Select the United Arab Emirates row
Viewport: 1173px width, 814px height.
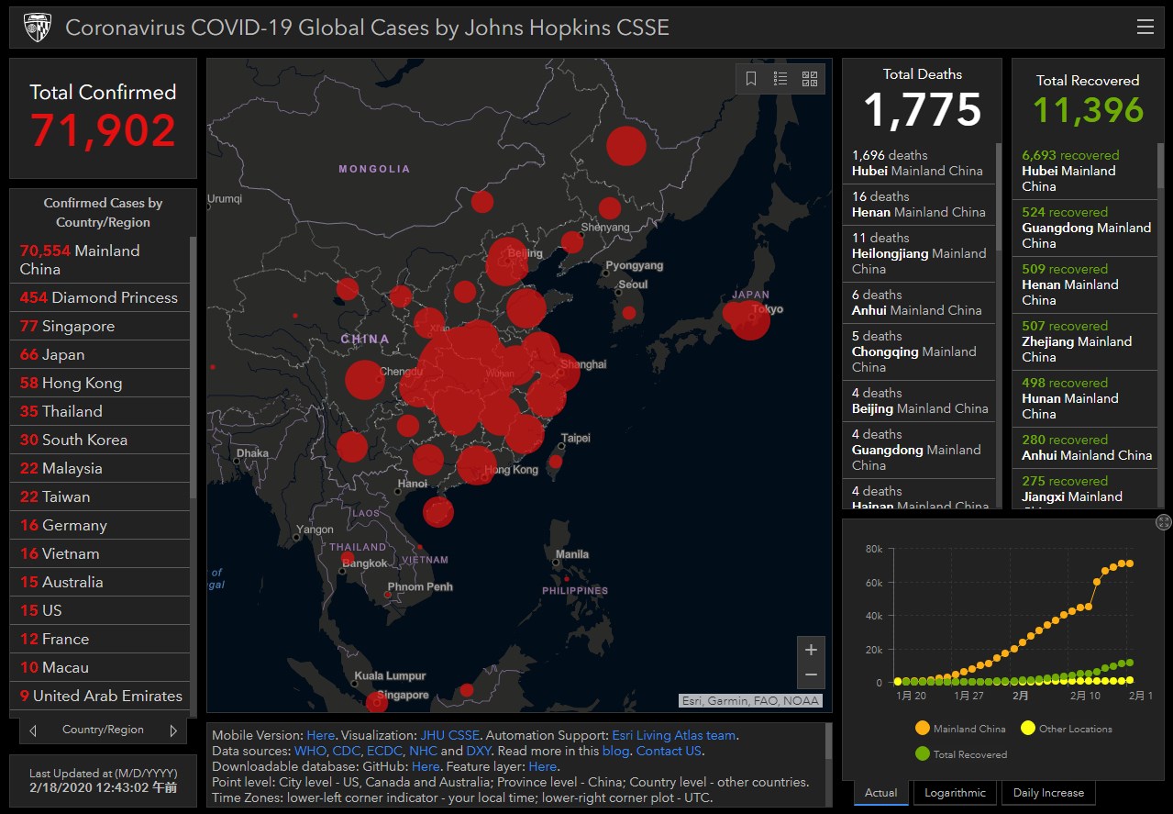point(100,696)
